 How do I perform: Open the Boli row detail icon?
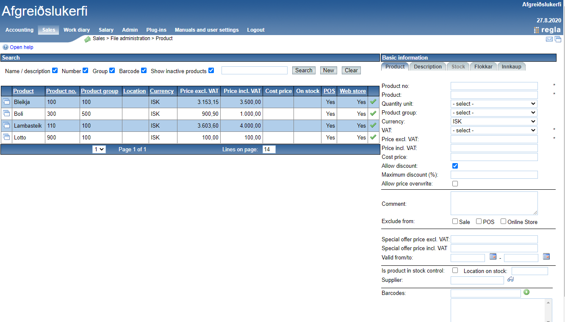point(6,114)
